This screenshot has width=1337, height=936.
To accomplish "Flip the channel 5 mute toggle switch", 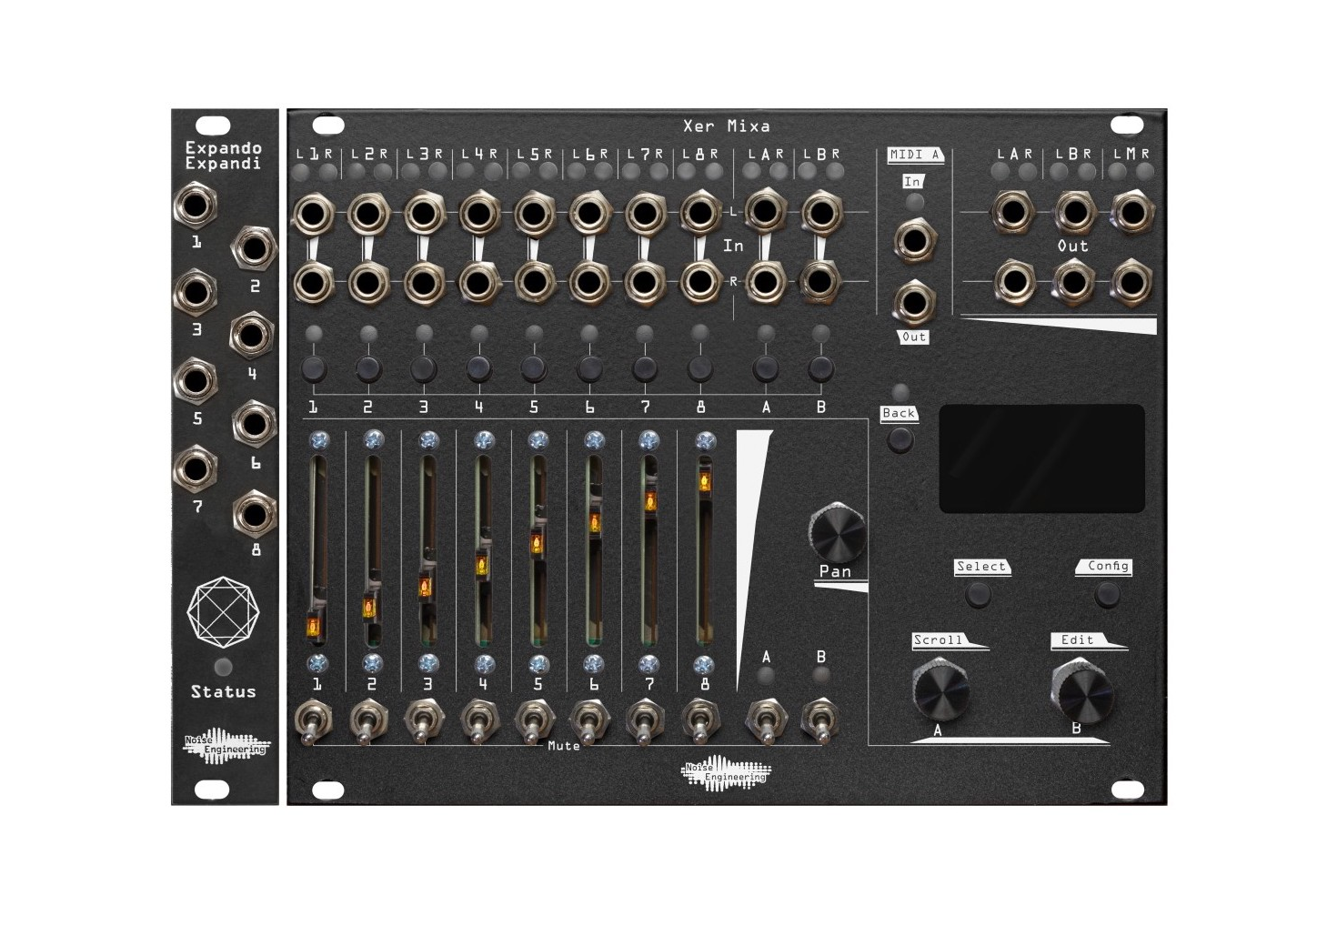I will (534, 721).
